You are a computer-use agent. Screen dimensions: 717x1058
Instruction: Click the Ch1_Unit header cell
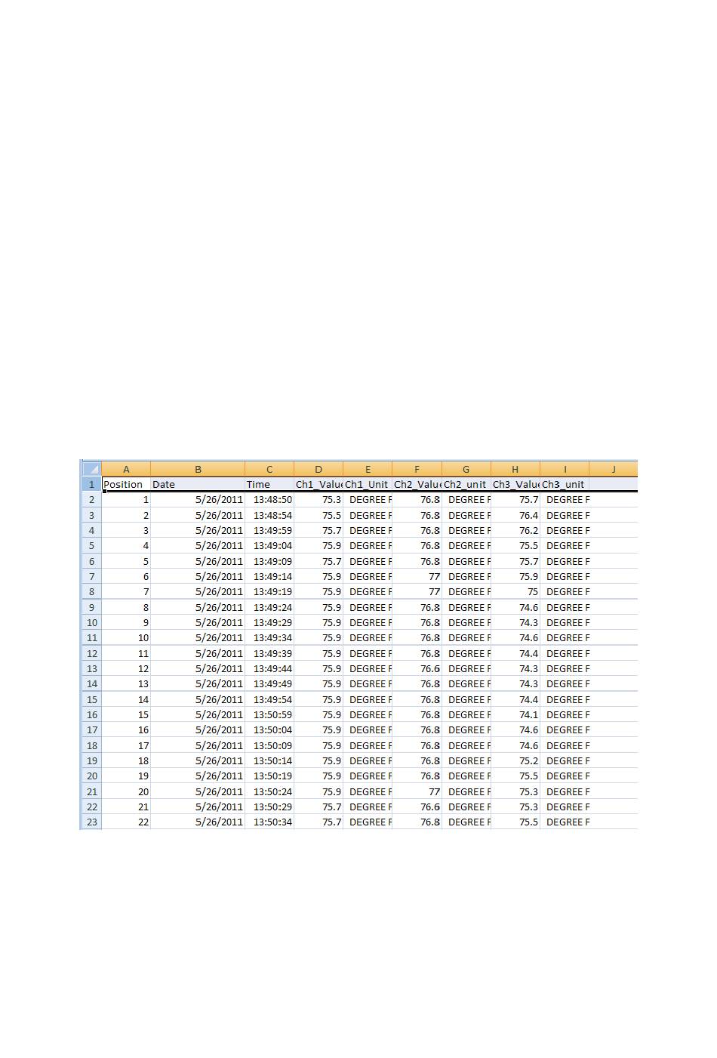click(x=368, y=484)
